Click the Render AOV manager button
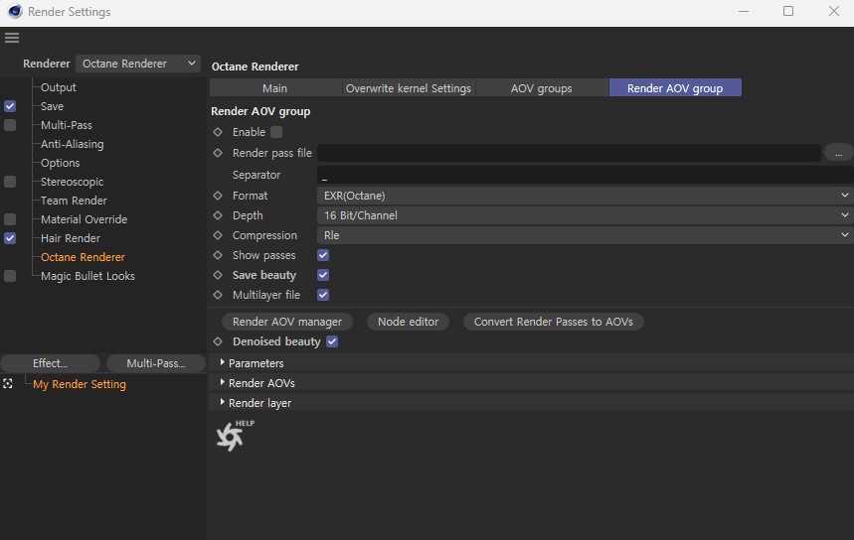 click(x=286, y=322)
